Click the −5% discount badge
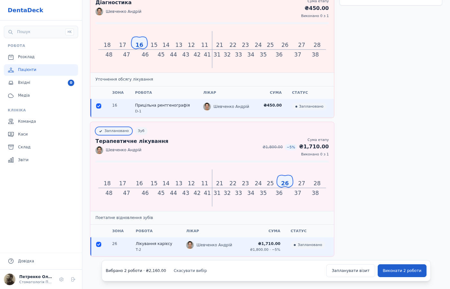The image size is (450, 289). point(291,147)
